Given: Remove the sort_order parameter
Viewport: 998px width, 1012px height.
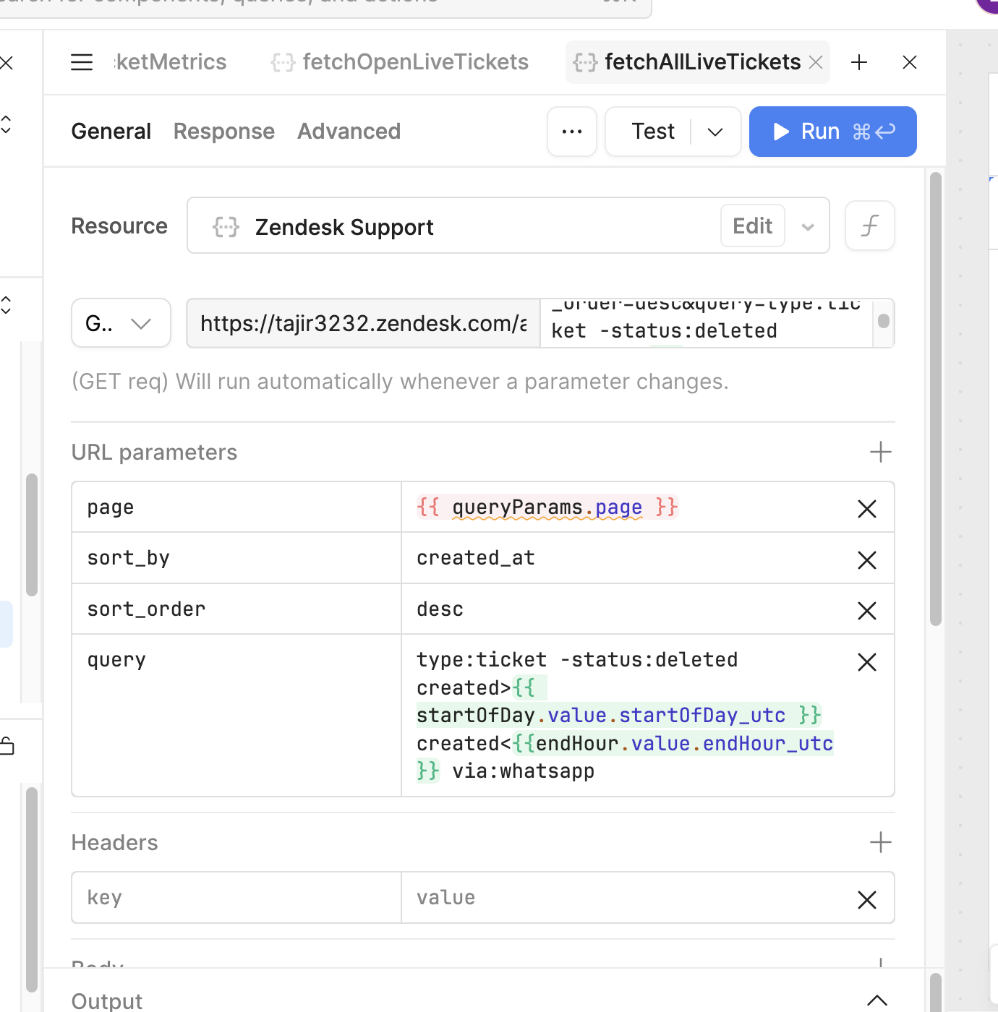Looking at the screenshot, I should 866,611.
